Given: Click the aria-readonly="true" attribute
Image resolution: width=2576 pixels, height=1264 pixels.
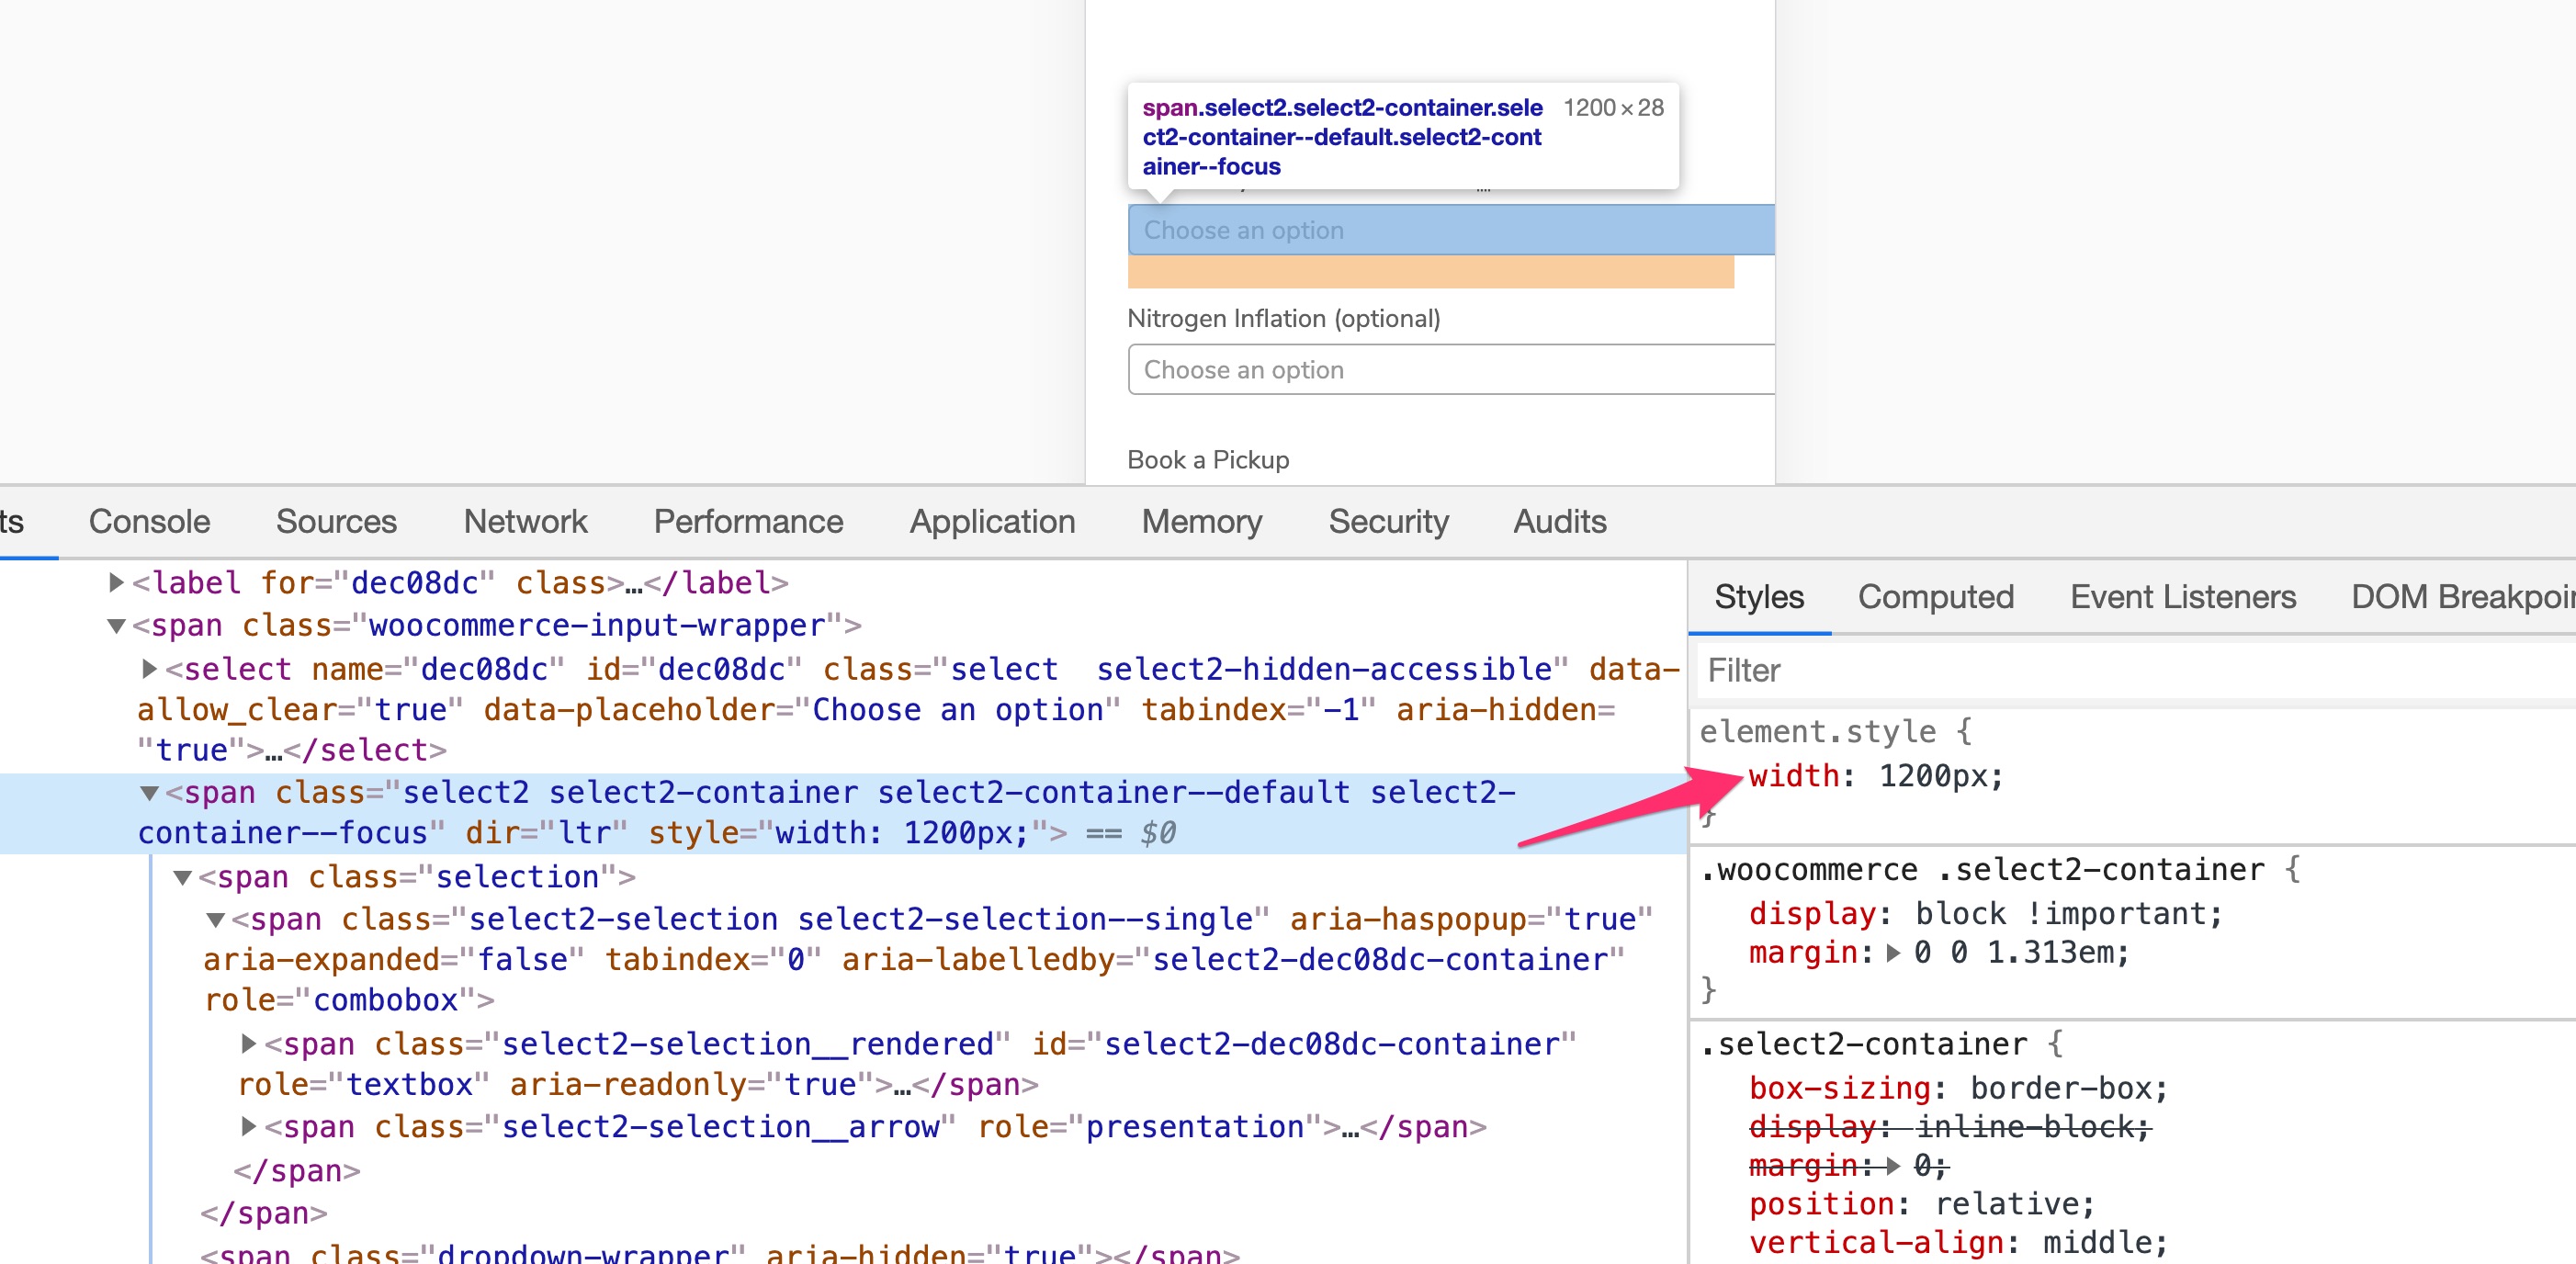Looking at the screenshot, I should pos(691,1083).
